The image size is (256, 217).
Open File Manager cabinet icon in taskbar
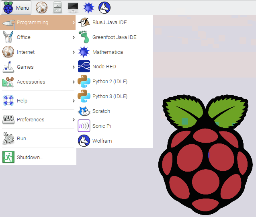57,8
